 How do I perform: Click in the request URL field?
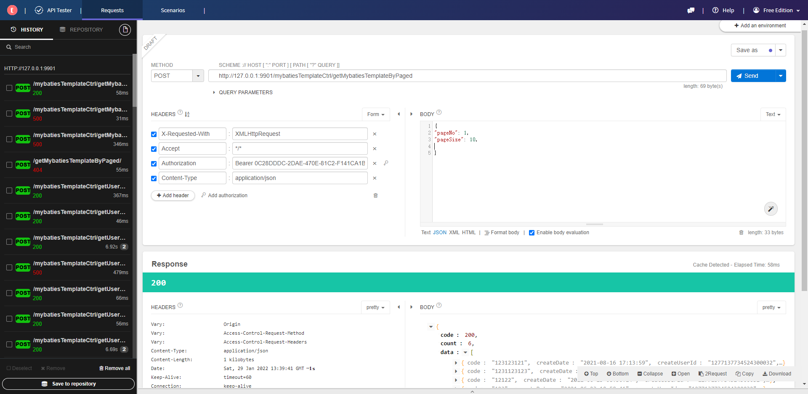(467, 76)
